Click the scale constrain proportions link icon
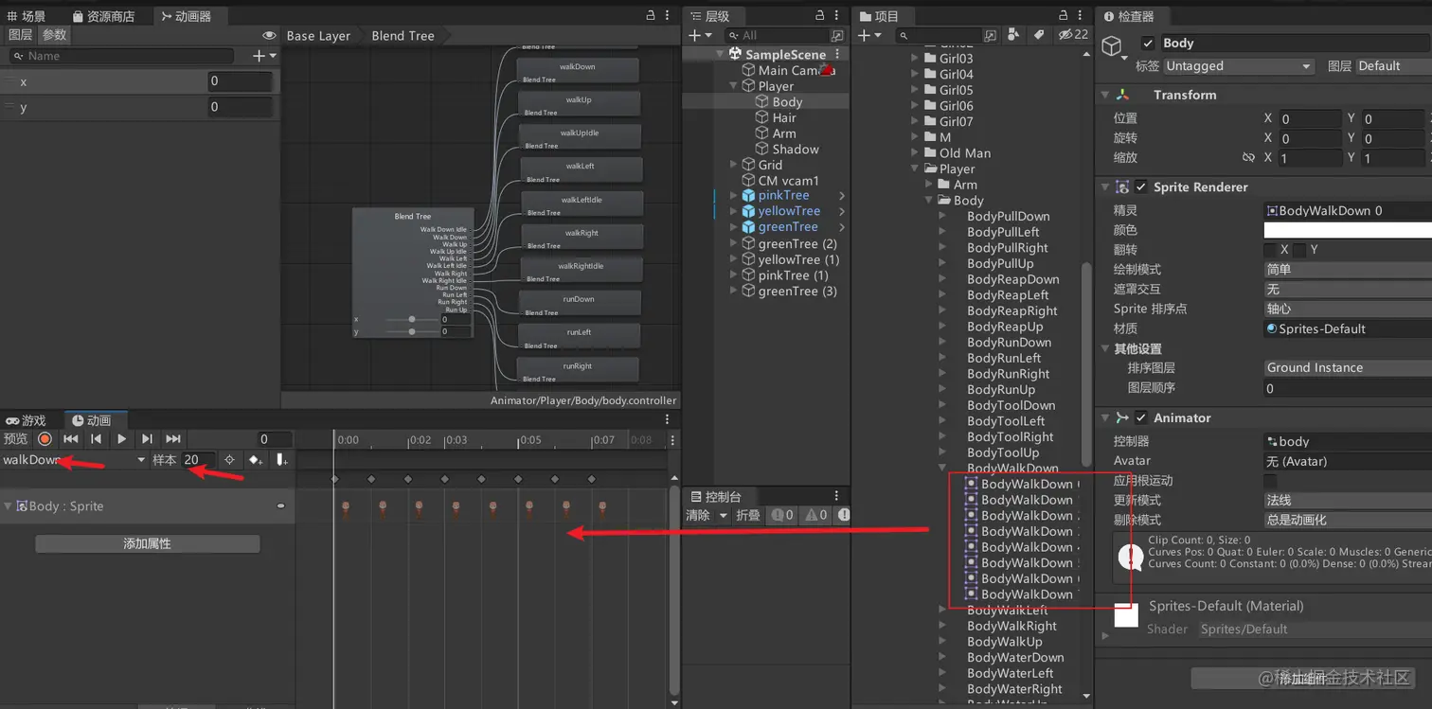1432x709 pixels. [x=1248, y=158]
